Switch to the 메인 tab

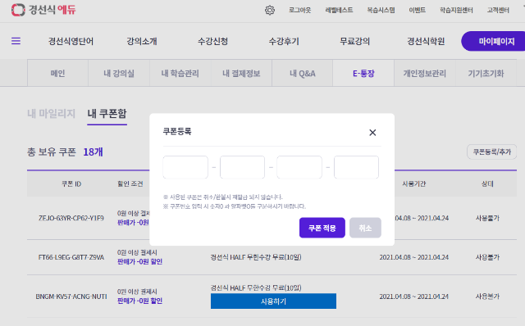[57, 73]
